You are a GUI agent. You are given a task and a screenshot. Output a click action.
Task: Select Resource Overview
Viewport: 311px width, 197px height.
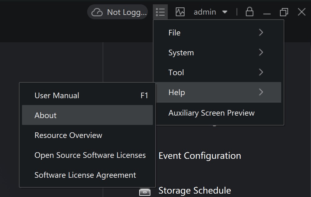pos(68,135)
